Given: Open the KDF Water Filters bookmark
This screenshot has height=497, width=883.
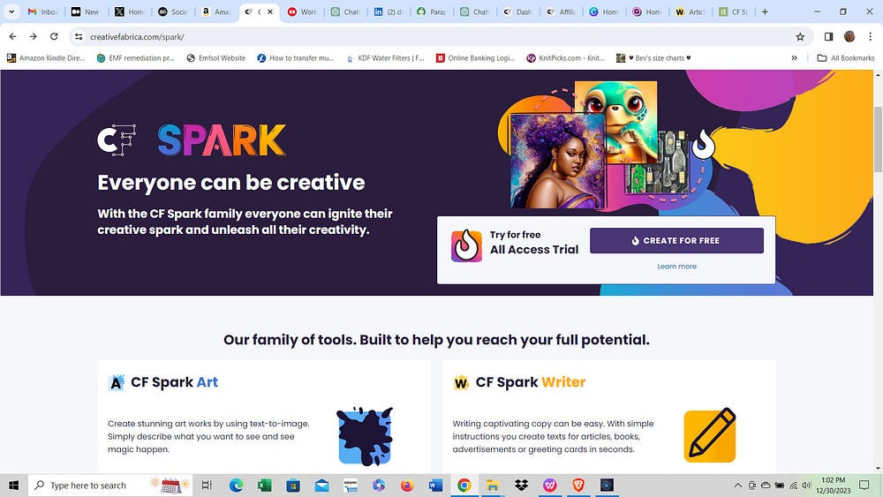Looking at the screenshot, I should point(385,58).
